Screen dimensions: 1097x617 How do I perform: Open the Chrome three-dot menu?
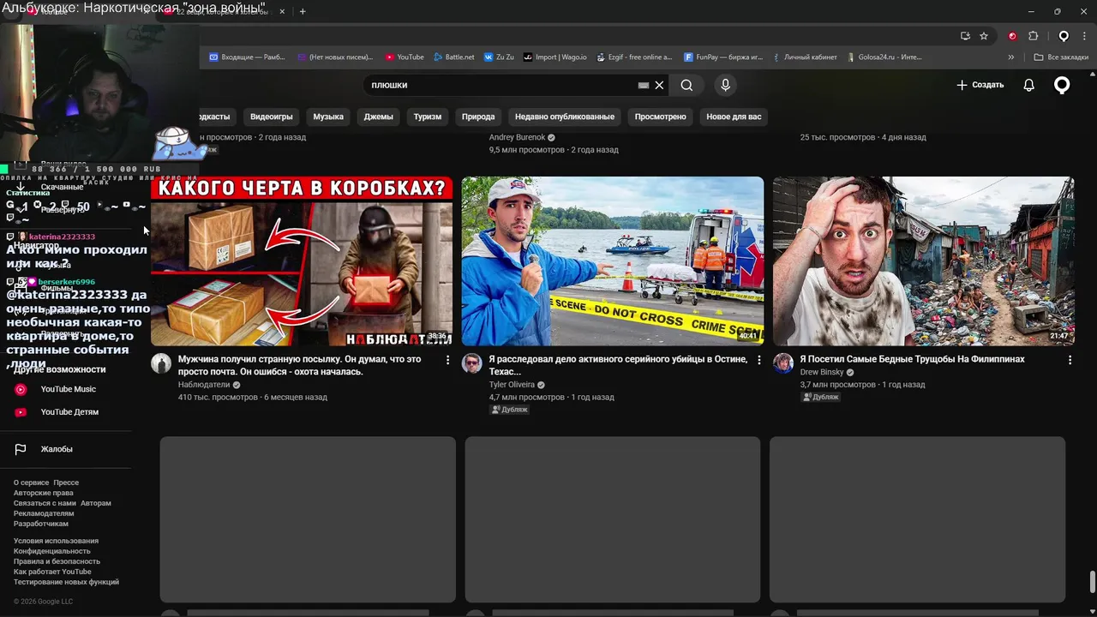tap(1085, 36)
